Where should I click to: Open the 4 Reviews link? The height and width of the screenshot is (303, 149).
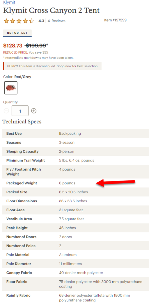(56, 21)
